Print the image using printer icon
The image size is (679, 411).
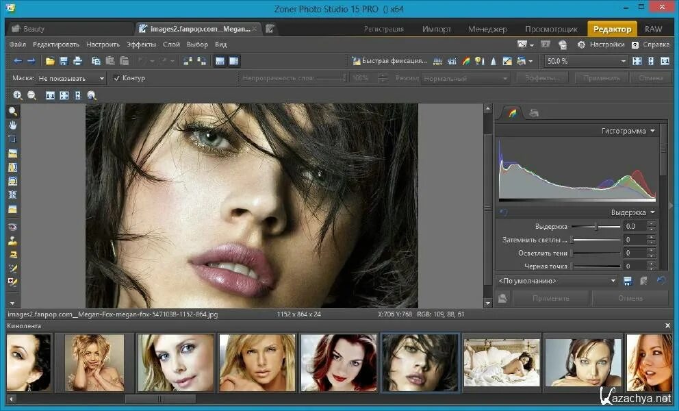tap(77, 61)
